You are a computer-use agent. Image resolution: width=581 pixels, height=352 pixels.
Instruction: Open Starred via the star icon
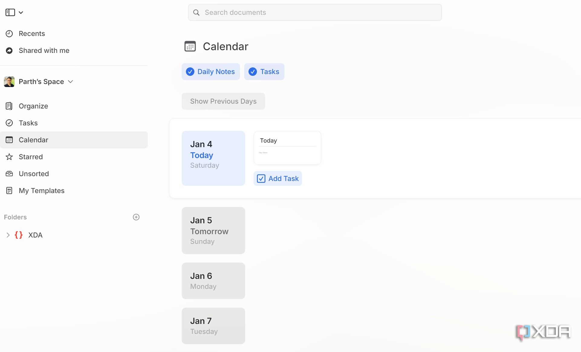(x=9, y=157)
